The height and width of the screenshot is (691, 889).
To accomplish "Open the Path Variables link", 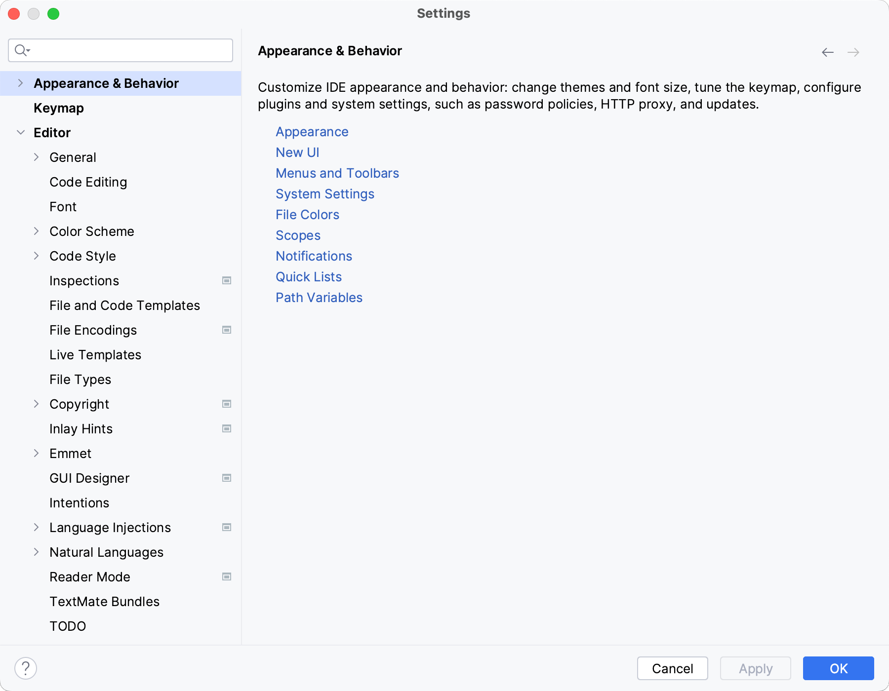I will 319,298.
